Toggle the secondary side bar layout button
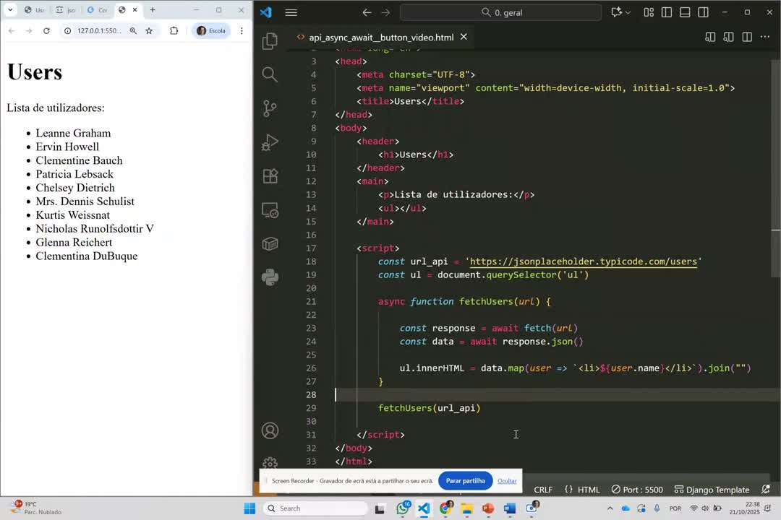Screen dimensions: 781x520 click(701, 12)
